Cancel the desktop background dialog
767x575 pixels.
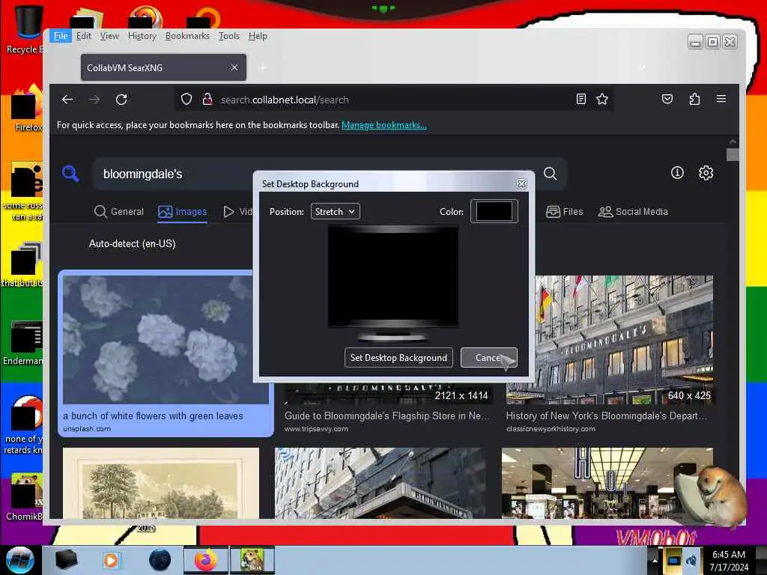point(488,357)
